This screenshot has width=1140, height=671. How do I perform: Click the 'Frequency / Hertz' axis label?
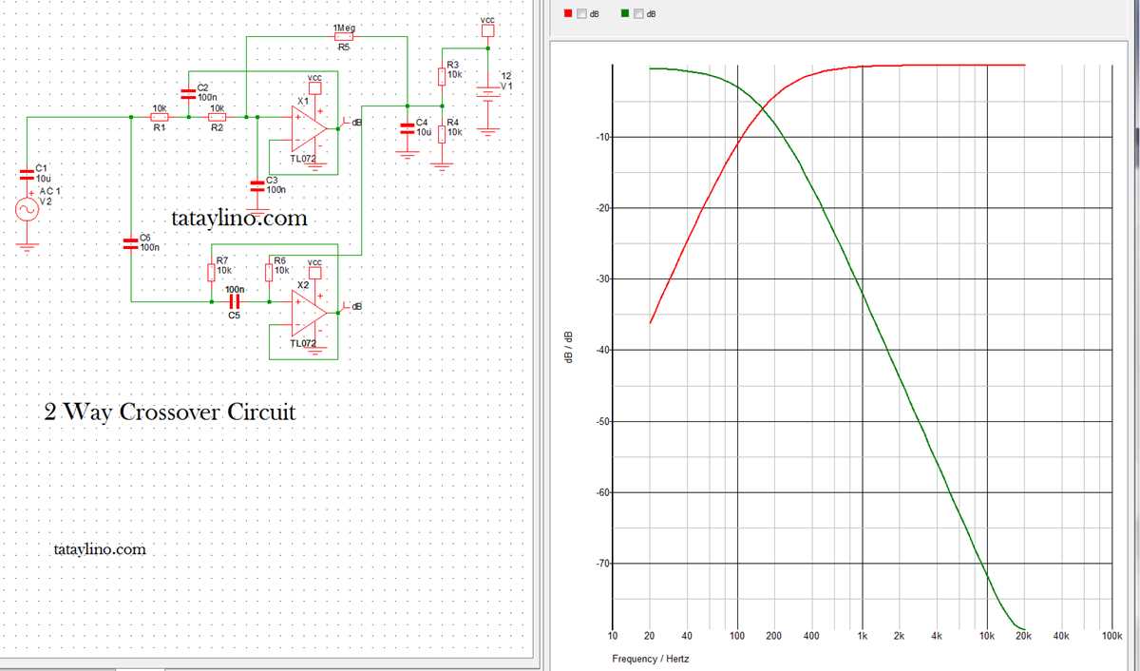point(651,659)
